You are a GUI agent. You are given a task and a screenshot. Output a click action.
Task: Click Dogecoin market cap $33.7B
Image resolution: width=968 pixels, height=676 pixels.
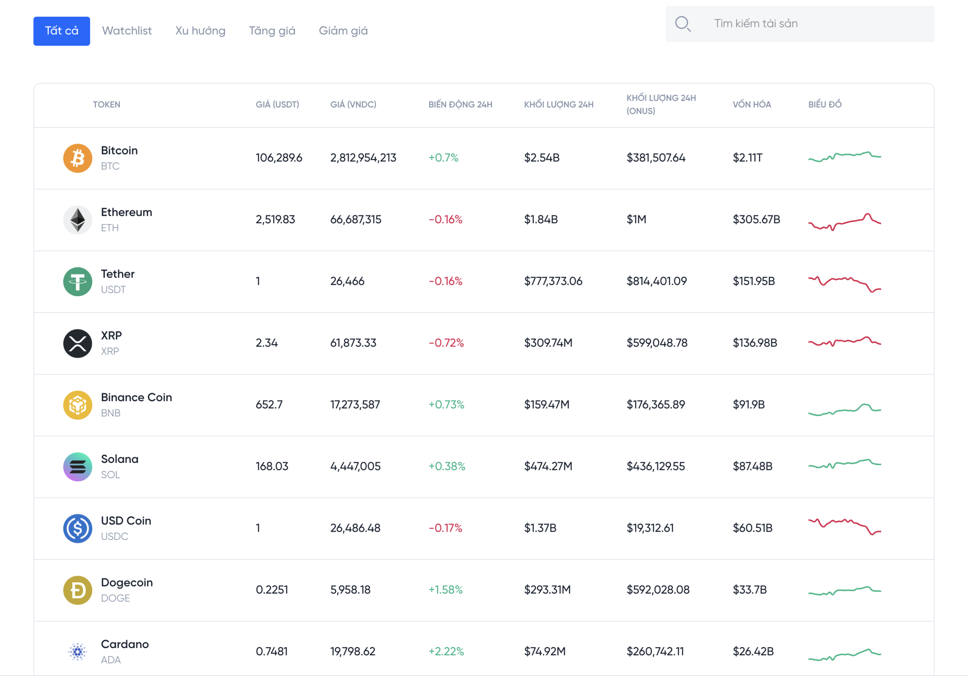pos(749,589)
